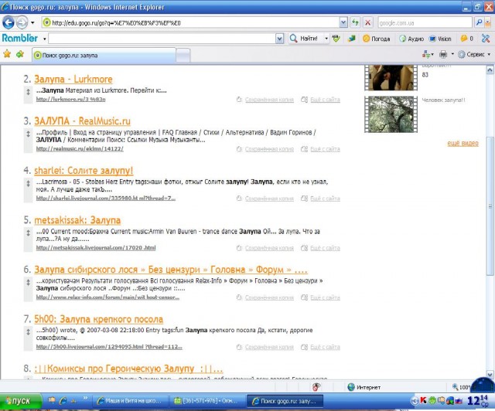Screen dimensions: 495x411
Task: Click the expand arrow icon beside Lurkmore result
Action: click(28, 92)
